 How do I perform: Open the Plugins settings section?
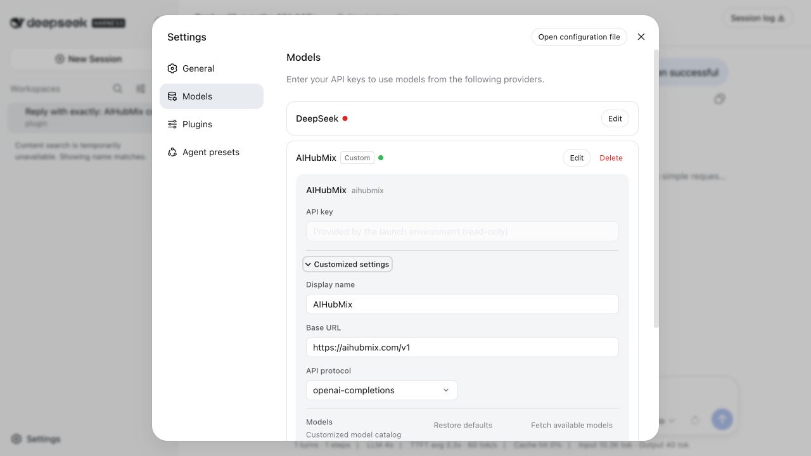coord(211,124)
